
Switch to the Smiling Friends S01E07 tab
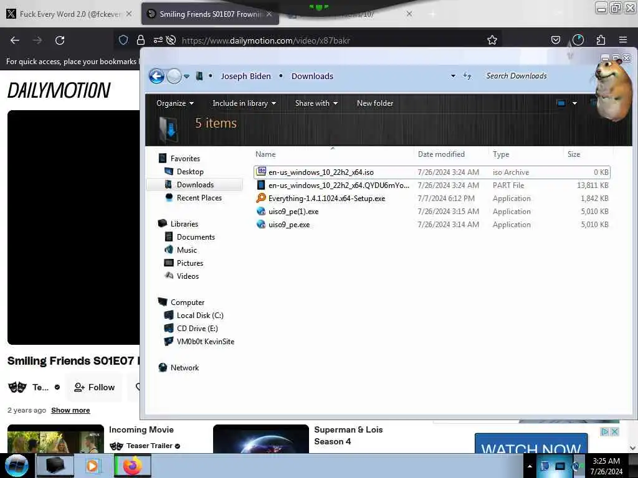point(209,14)
